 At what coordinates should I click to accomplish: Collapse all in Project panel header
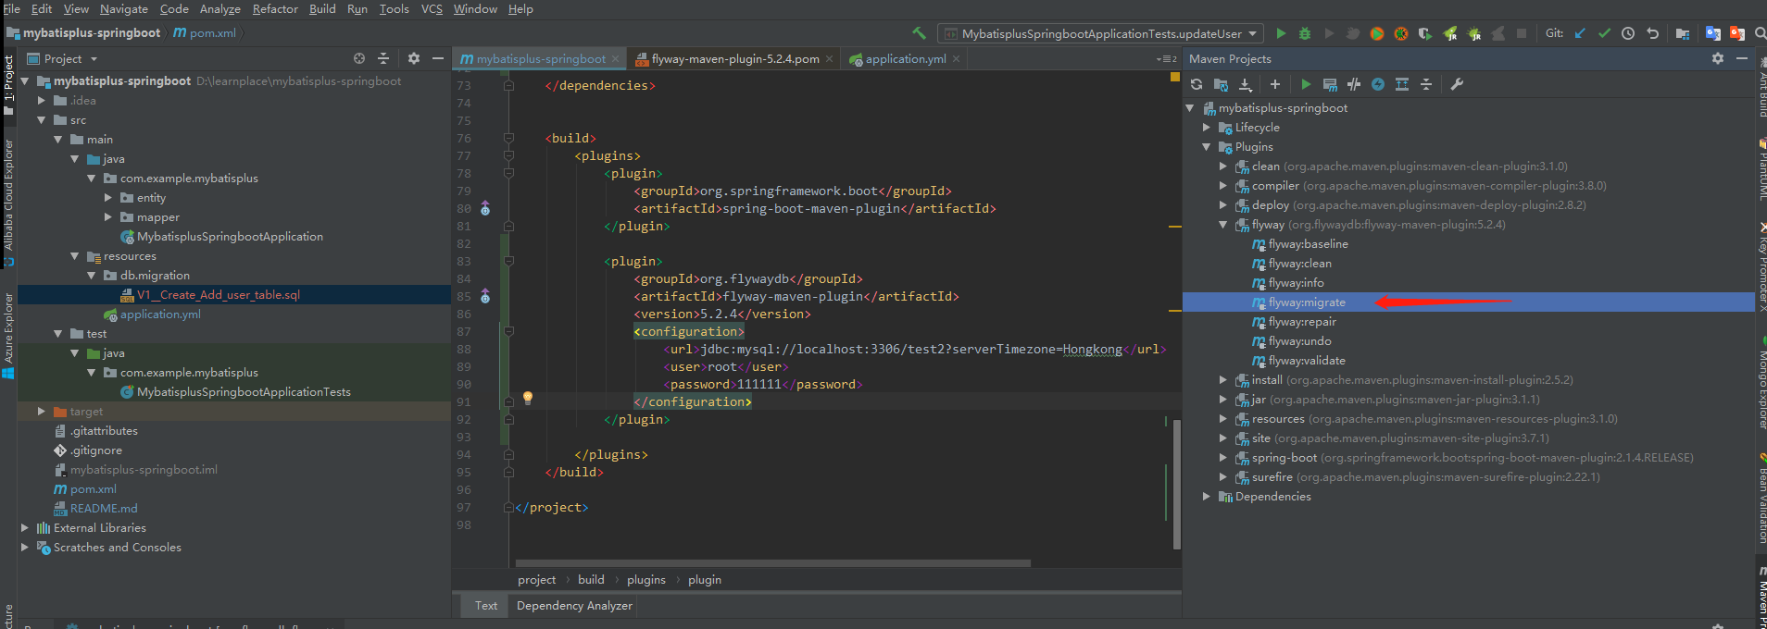(383, 58)
